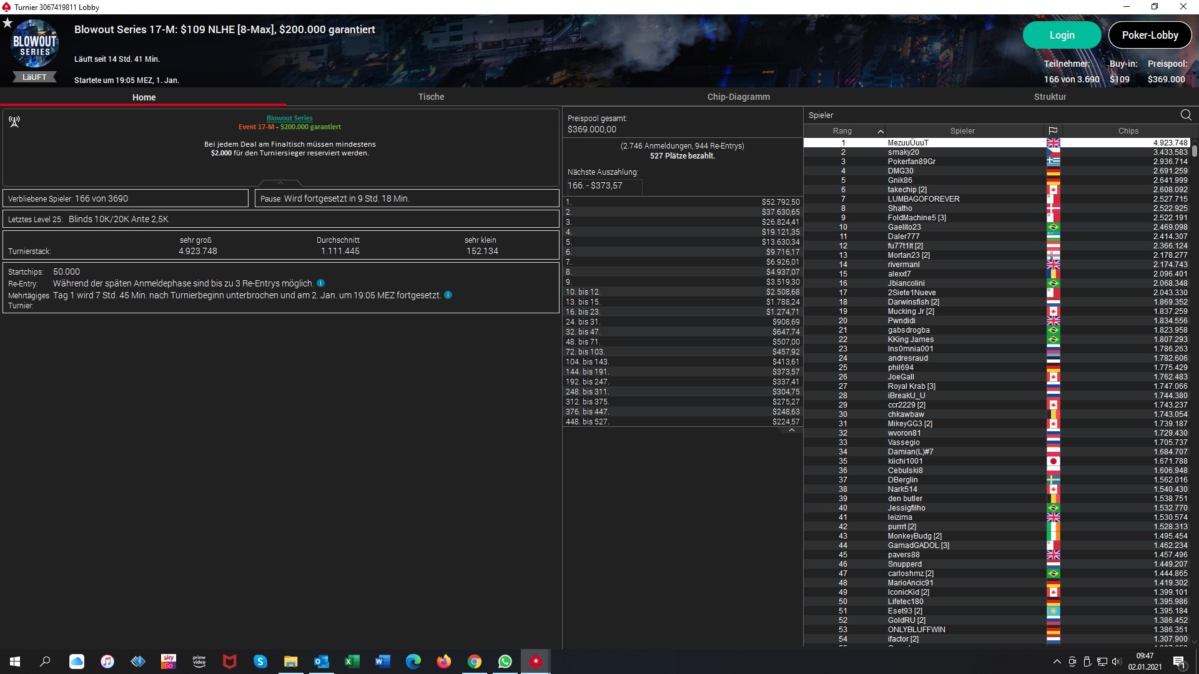Image resolution: width=1199 pixels, height=674 pixels.
Task: Show hidden system tray icons
Action: (x=1057, y=662)
